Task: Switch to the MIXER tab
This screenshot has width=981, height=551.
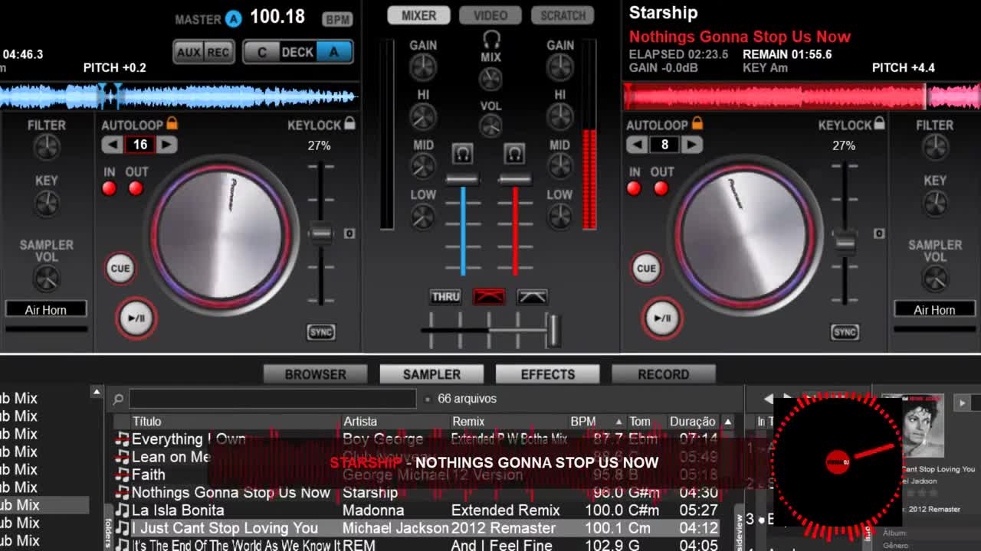Action: [418, 15]
